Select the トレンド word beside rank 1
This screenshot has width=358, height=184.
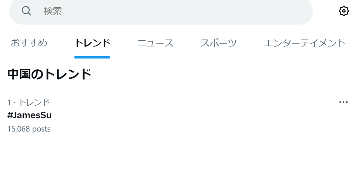pyautogui.click(x=34, y=102)
